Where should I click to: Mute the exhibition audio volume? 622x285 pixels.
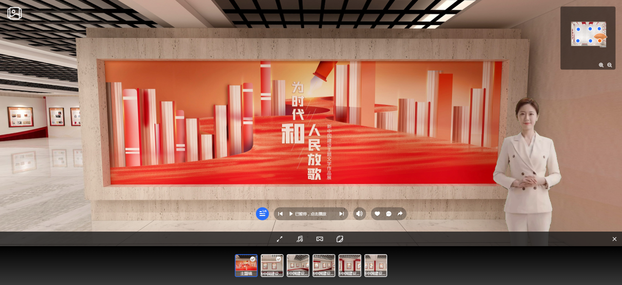359,214
